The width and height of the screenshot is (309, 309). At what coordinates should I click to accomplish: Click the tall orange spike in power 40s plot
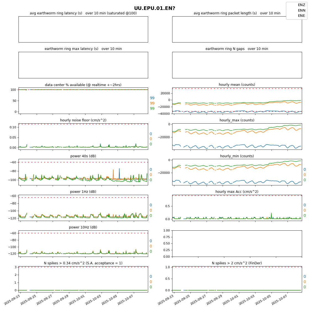tap(113, 171)
